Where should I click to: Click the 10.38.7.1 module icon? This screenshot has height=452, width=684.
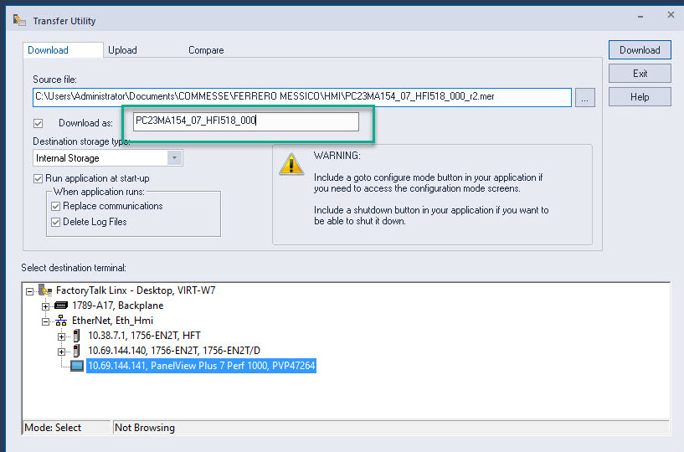point(77,336)
